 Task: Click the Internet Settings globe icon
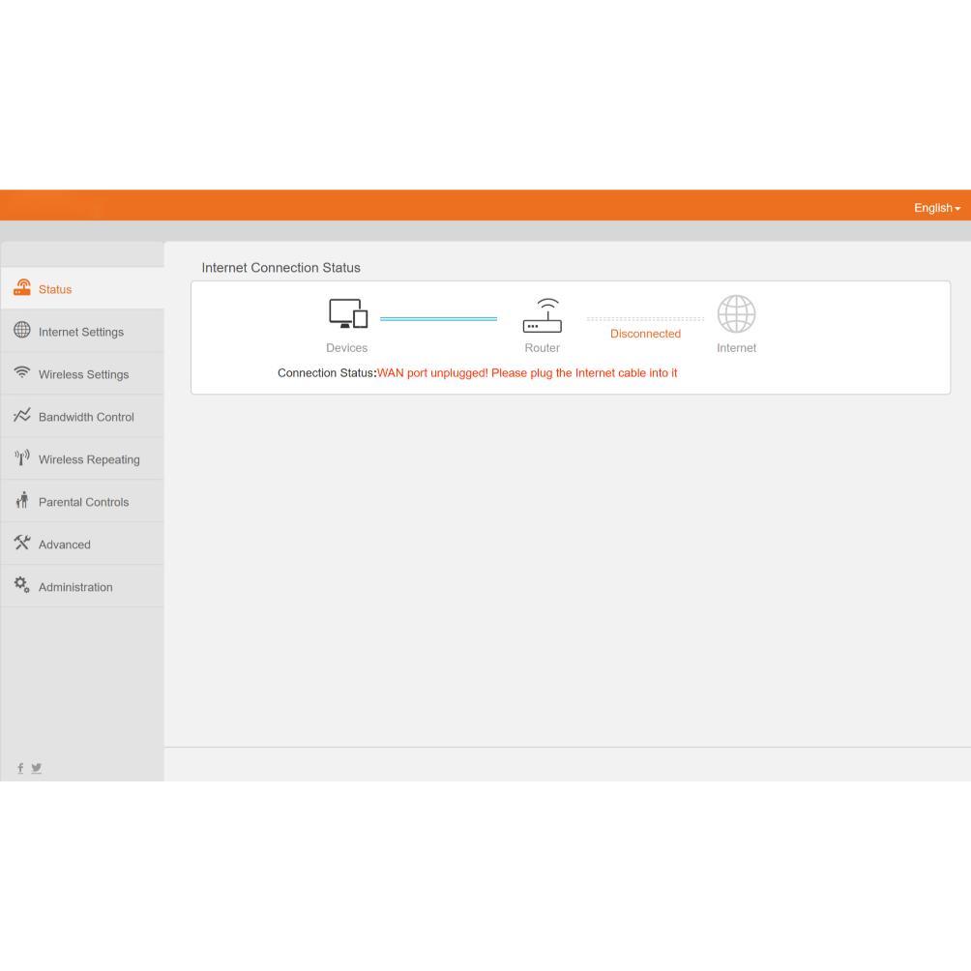click(x=21, y=330)
